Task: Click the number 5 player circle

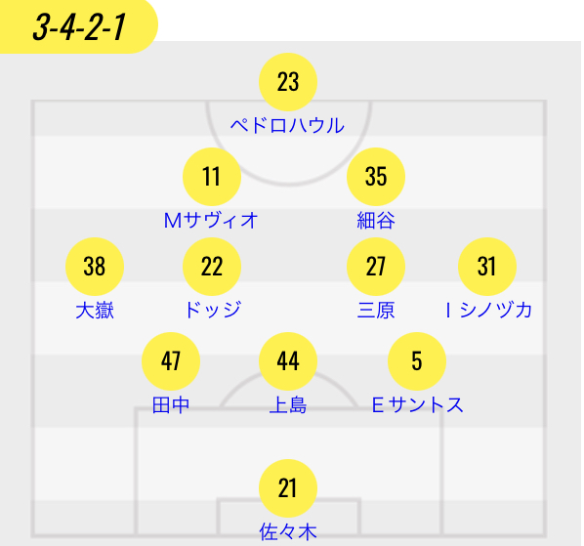Action: point(417,361)
